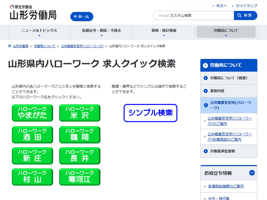Open 労働局について navigation menu
This screenshot has width=267, height=200.
pos(226,32)
